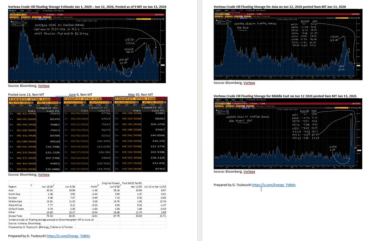Click the Asia value 32.61
381x241 pixels.
[50, 191]
